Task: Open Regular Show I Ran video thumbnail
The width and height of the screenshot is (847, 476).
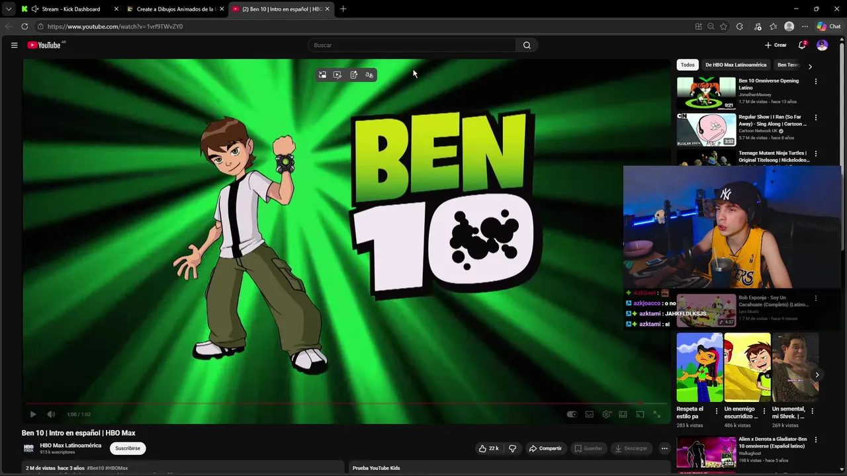Action: point(706,130)
